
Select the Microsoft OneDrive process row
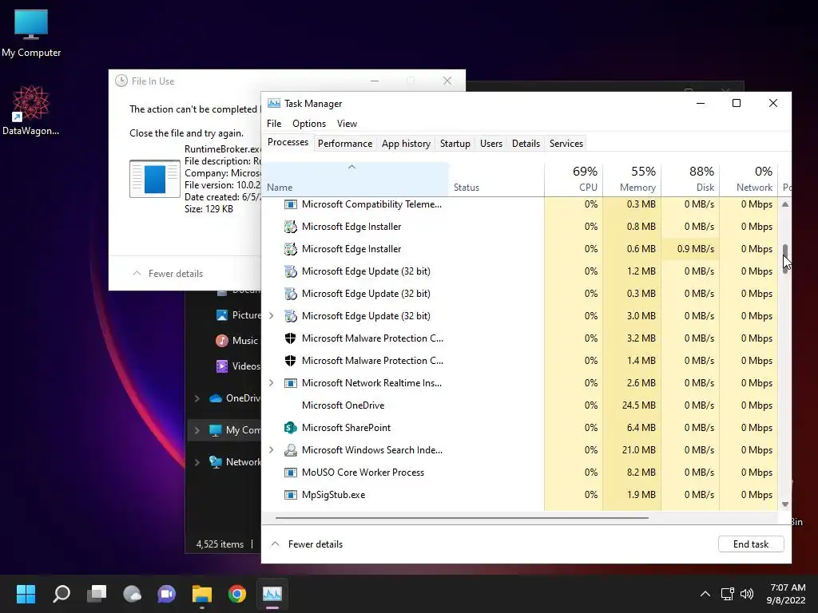pos(520,405)
